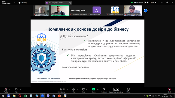Open options for Illia Zibnytskyi's screen share

[70, 3]
